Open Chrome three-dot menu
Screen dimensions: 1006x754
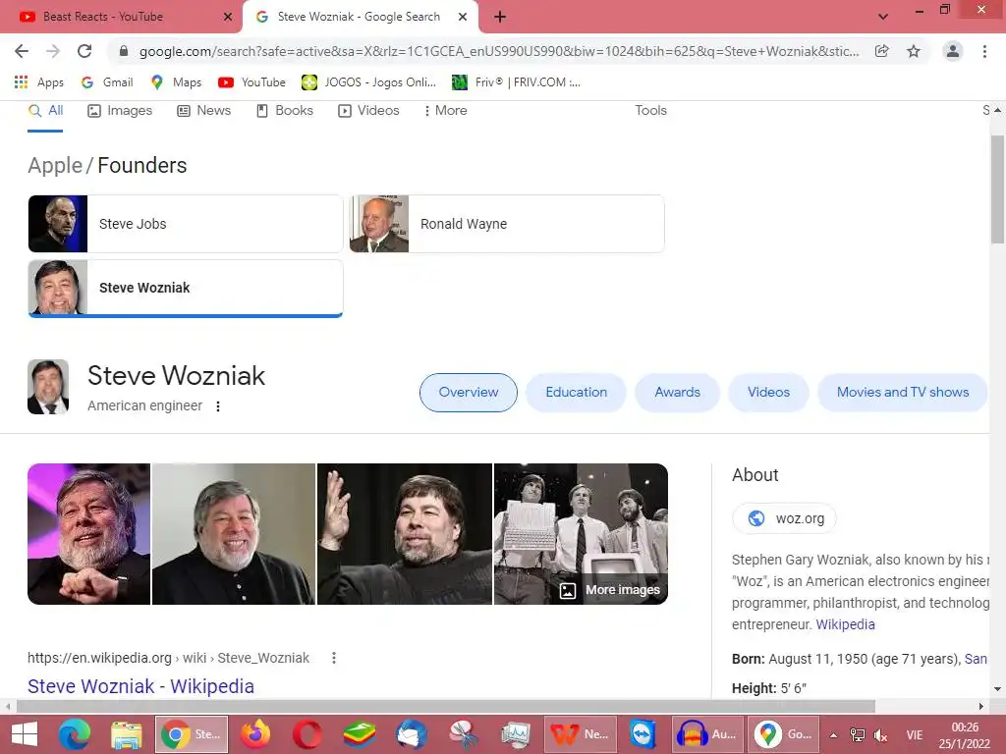pyautogui.click(x=984, y=51)
